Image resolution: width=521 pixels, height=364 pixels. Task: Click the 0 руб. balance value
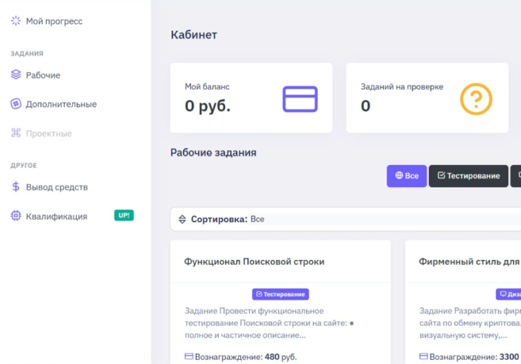tap(208, 105)
